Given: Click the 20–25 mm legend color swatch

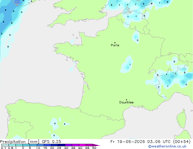Looking at the screenshot, I should click(54, 145).
